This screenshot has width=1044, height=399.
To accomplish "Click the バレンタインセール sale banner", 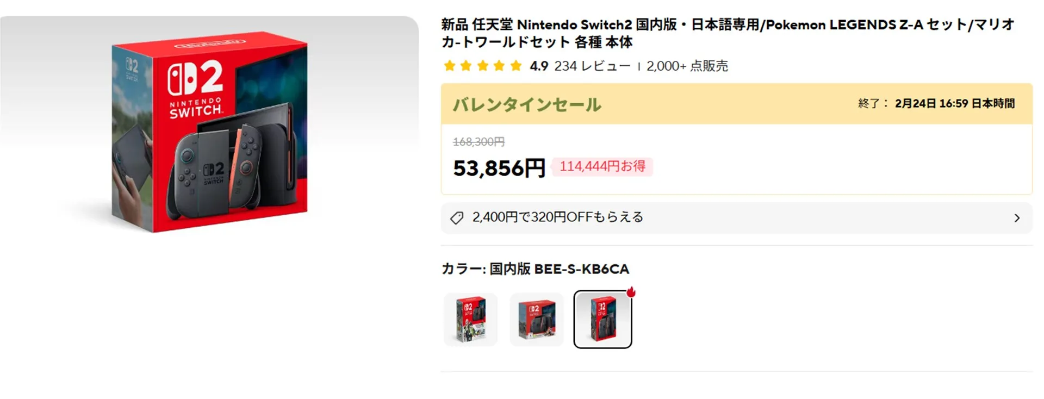I will 527,104.
